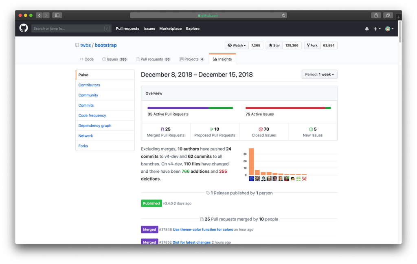417x264 pixels.
Task: Open 5 New Issues
Action: pyautogui.click(x=313, y=132)
